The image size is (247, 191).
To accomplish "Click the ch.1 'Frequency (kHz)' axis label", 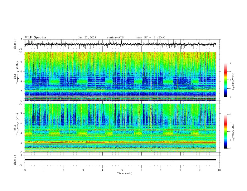I will (x=17, y=72).
